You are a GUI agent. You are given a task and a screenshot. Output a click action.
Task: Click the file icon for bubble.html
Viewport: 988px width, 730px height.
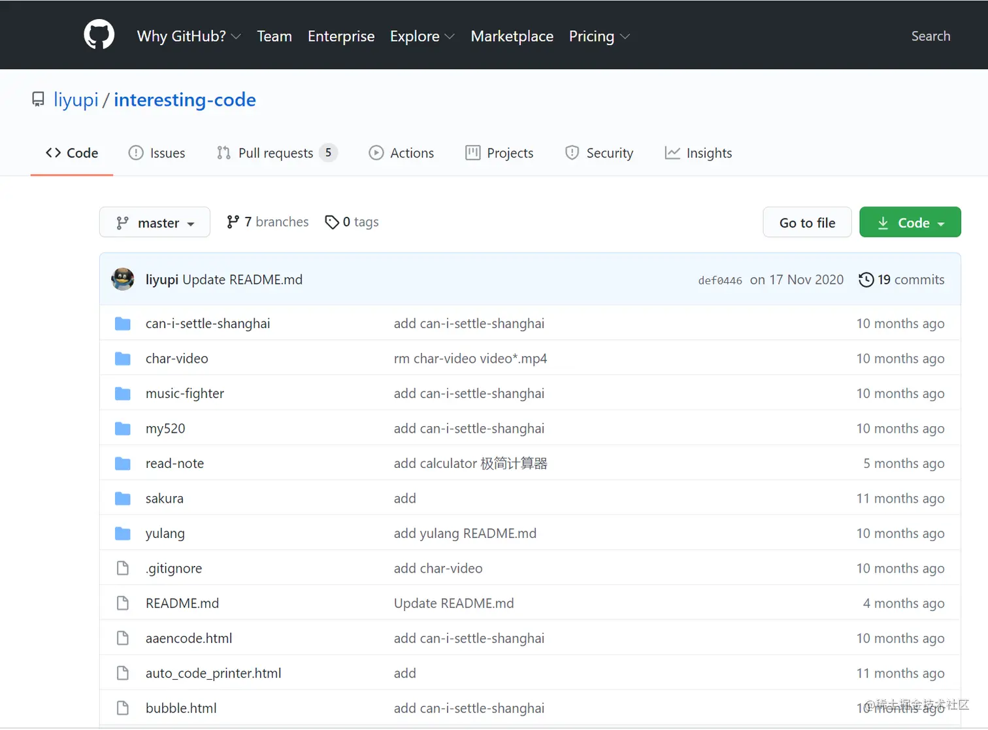pyautogui.click(x=123, y=708)
